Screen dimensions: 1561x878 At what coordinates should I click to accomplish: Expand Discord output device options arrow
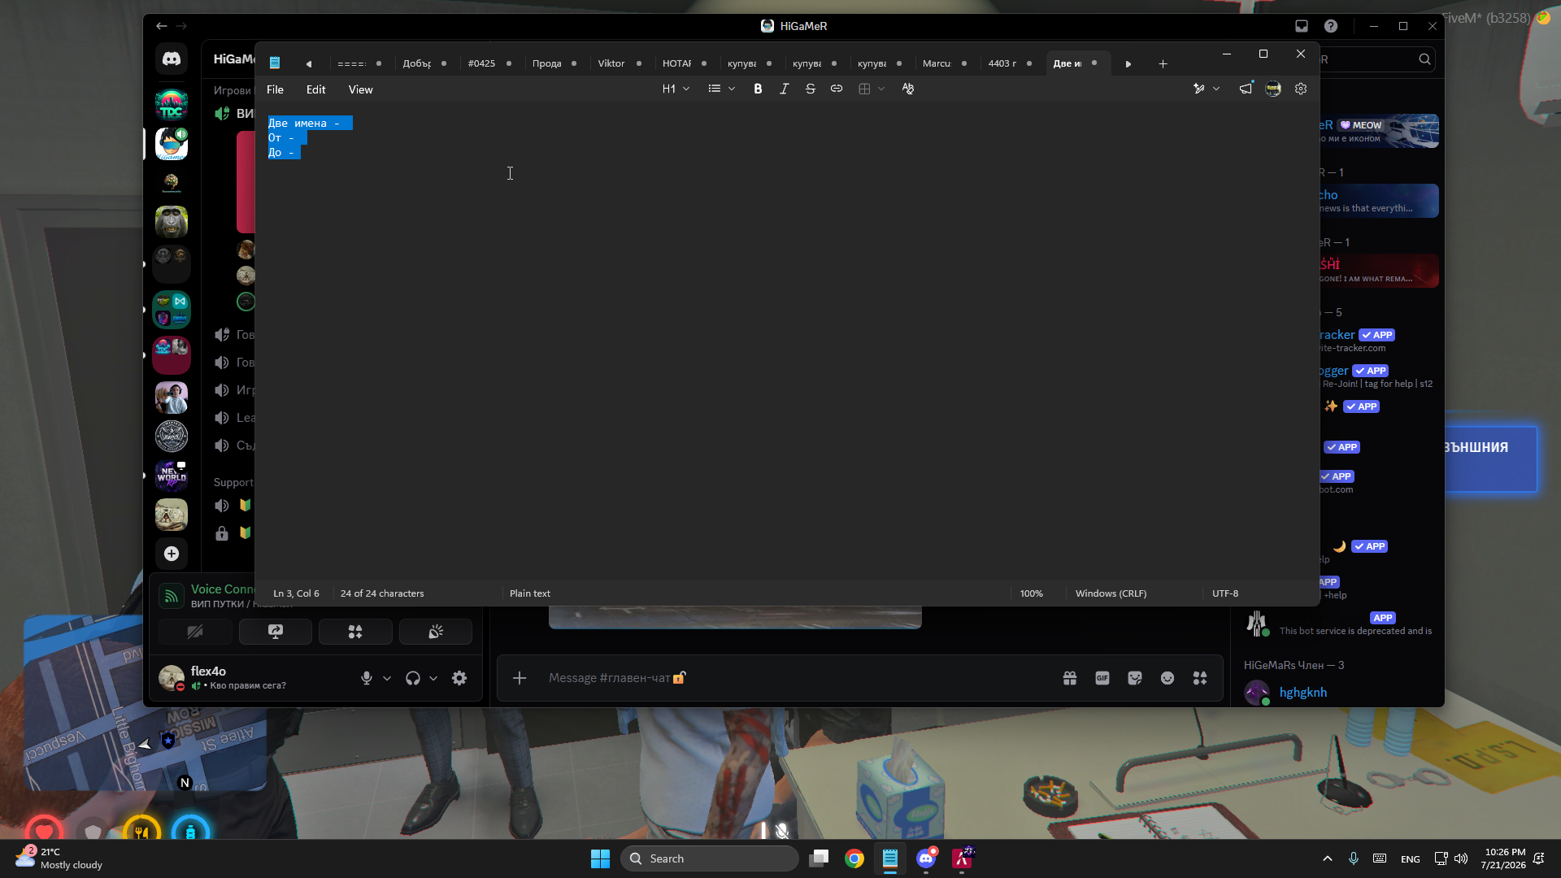(433, 678)
